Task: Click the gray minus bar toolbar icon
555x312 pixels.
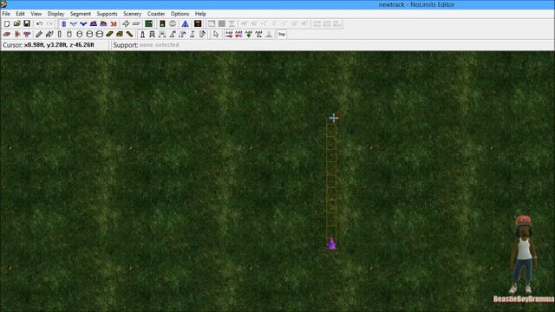Action: click(136, 23)
